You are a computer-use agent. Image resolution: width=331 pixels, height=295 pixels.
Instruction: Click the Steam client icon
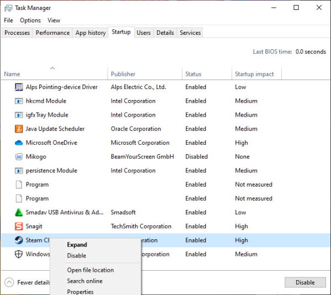click(19, 240)
